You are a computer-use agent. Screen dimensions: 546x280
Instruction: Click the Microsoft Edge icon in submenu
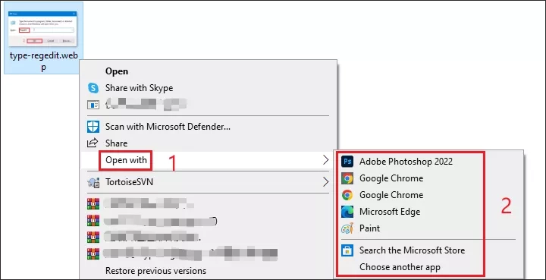tap(347, 212)
